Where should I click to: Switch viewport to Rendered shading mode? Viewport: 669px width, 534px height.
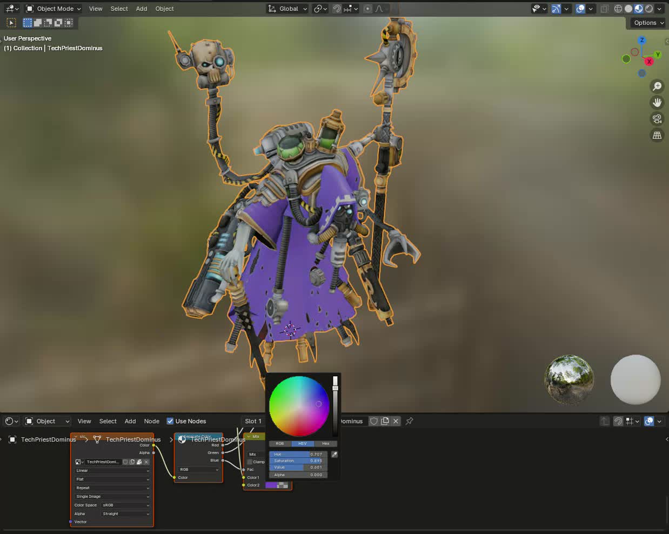pos(648,9)
